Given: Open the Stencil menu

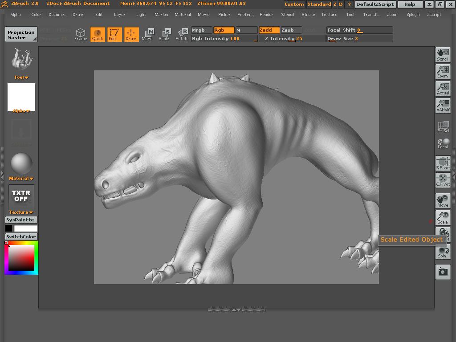Looking at the screenshot, I should point(287,14).
